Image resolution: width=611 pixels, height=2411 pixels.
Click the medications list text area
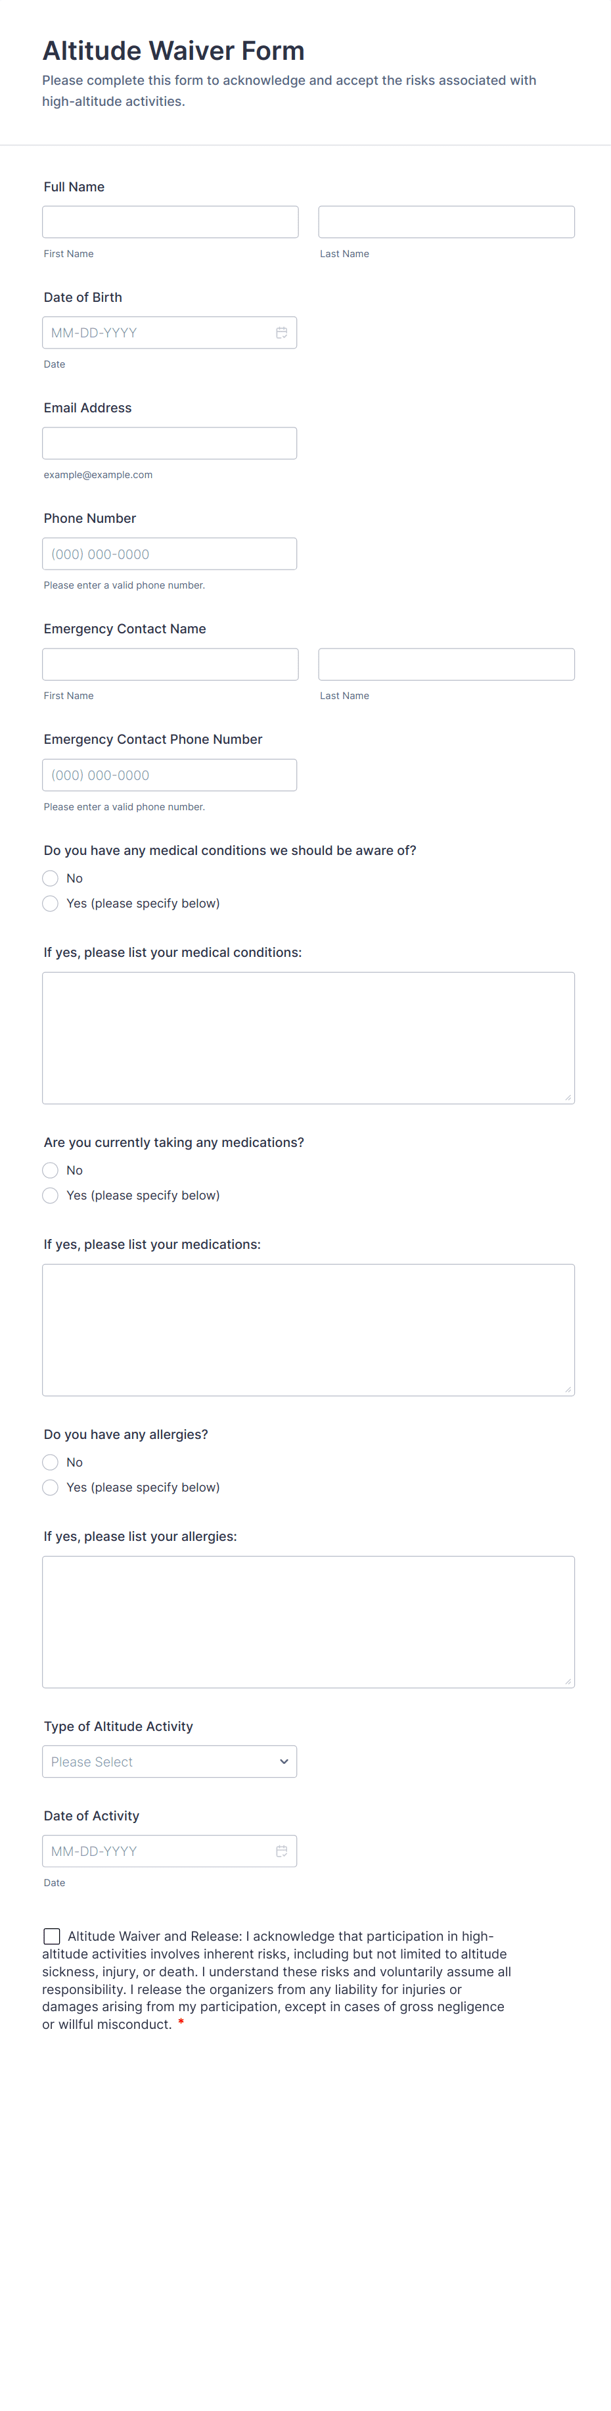click(x=308, y=1330)
